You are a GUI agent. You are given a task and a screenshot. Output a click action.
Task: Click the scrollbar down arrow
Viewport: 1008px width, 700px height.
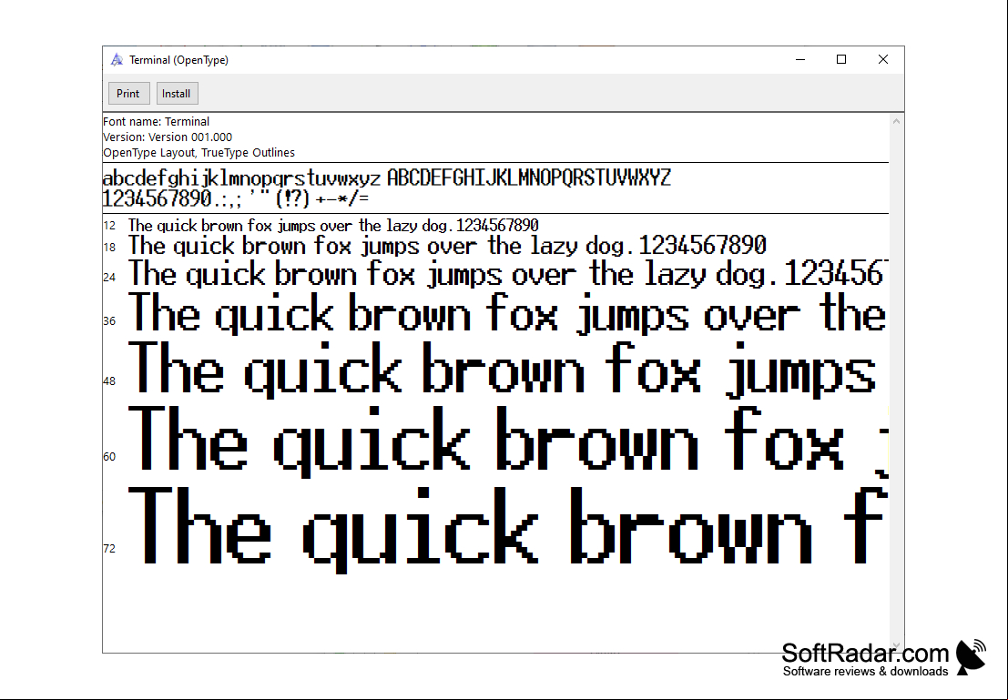tap(896, 646)
